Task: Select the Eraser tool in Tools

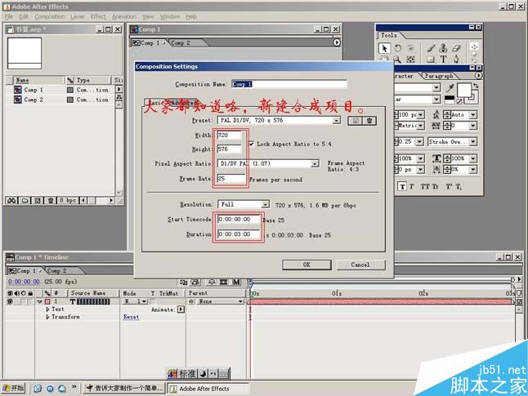Action: coord(456,48)
